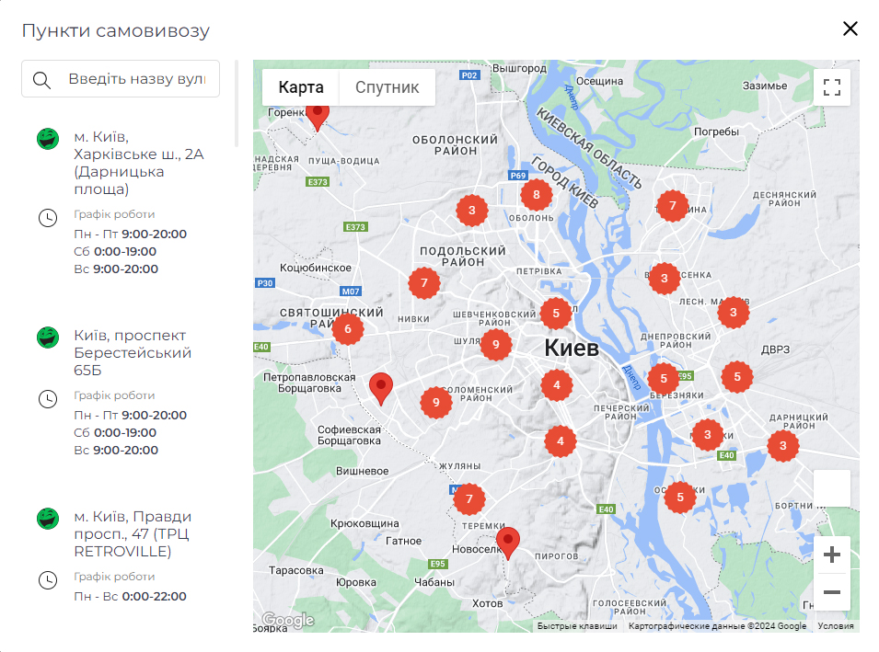Close the pickup points dialog
The image size is (879, 652).
pos(850,29)
